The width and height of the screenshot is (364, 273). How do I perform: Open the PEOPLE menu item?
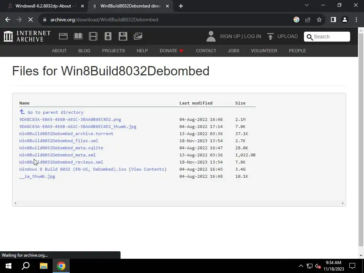298,50
